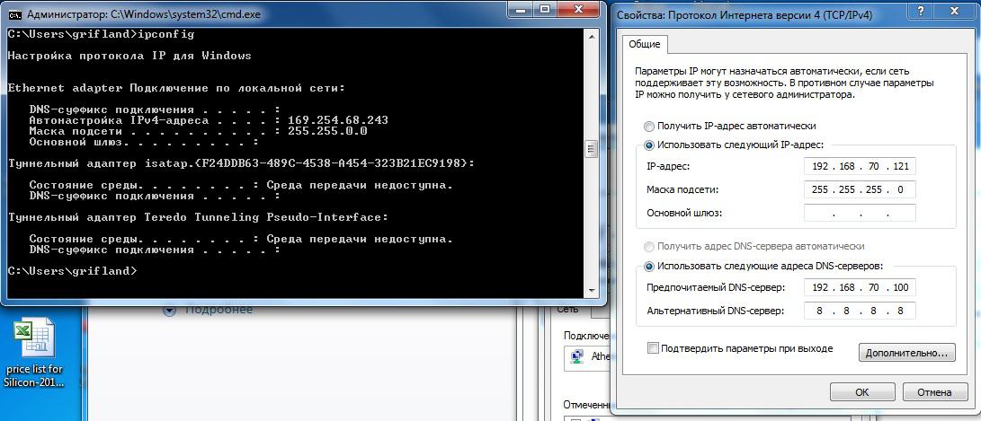Maximize the cmd.exe window
Image resolution: width=981 pixels, height=421 pixels.
point(544,9)
